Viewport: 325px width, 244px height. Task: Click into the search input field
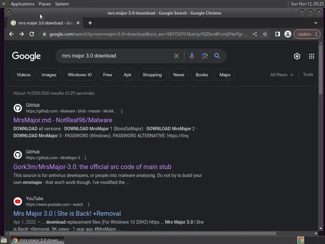116,56
